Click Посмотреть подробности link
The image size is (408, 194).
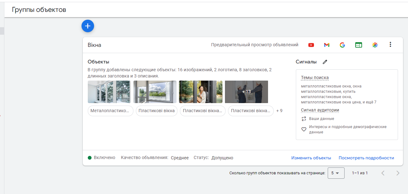[366, 158]
